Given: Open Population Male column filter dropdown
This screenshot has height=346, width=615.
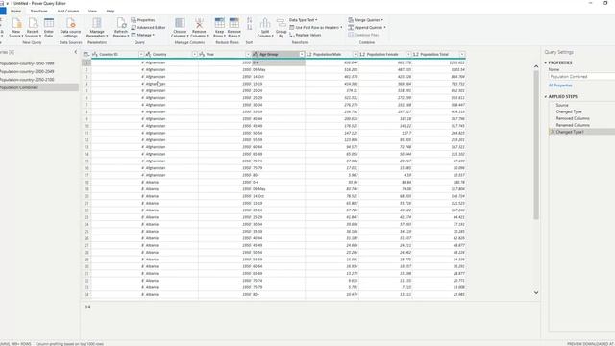Looking at the screenshot, I should coord(355,54).
